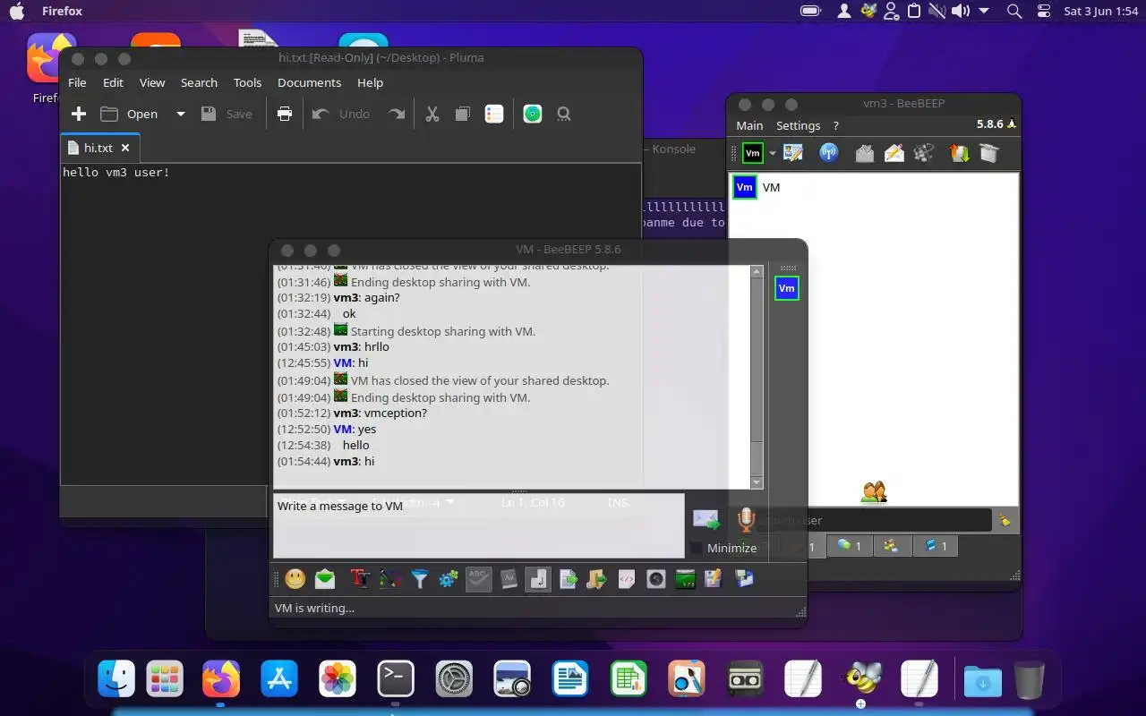
Task: Open the ? help menu in BeeBEEP
Action: tap(836, 125)
